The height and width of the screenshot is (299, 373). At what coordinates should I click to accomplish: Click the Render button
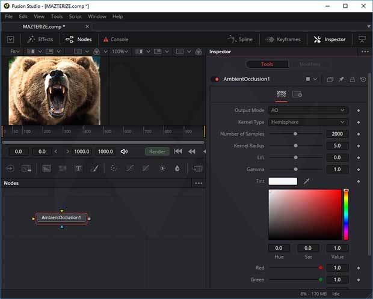tap(157, 151)
